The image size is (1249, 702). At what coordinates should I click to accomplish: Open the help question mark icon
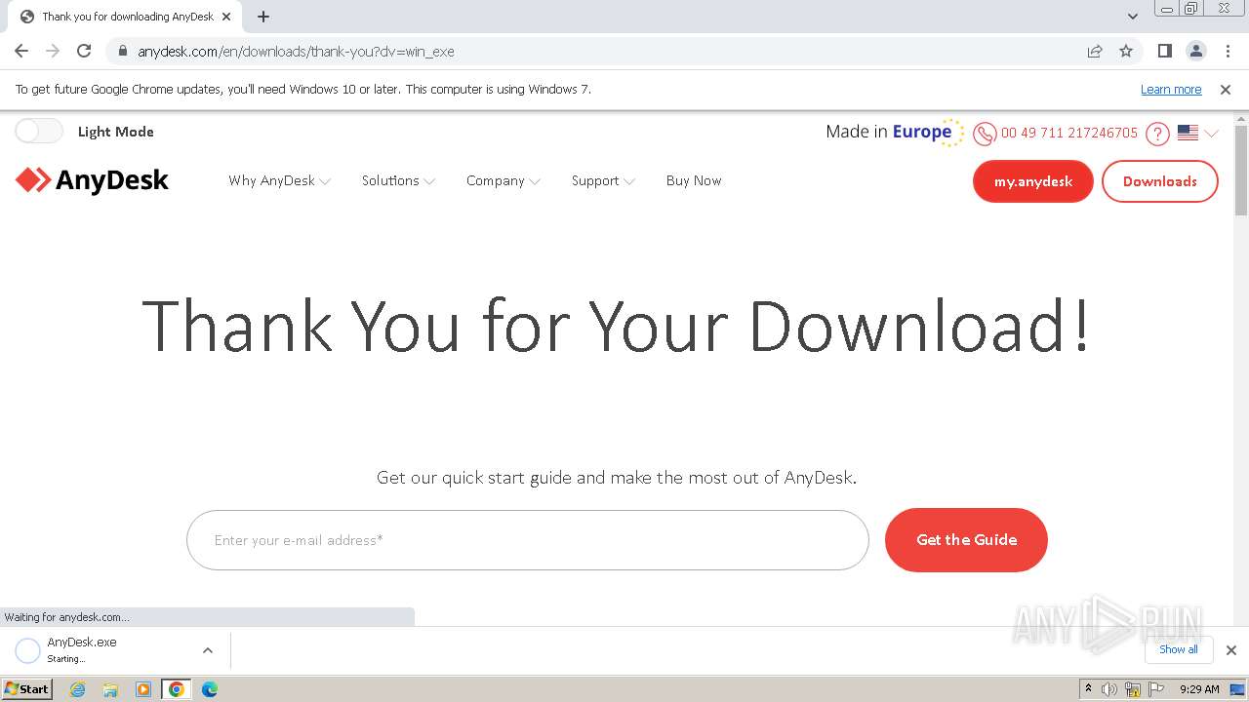(x=1157, y=133)
